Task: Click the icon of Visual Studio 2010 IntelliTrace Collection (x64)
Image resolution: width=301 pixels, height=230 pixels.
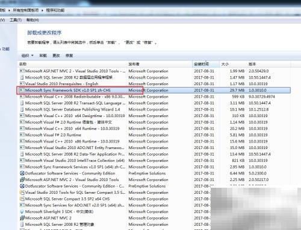Action: point(22,161)
